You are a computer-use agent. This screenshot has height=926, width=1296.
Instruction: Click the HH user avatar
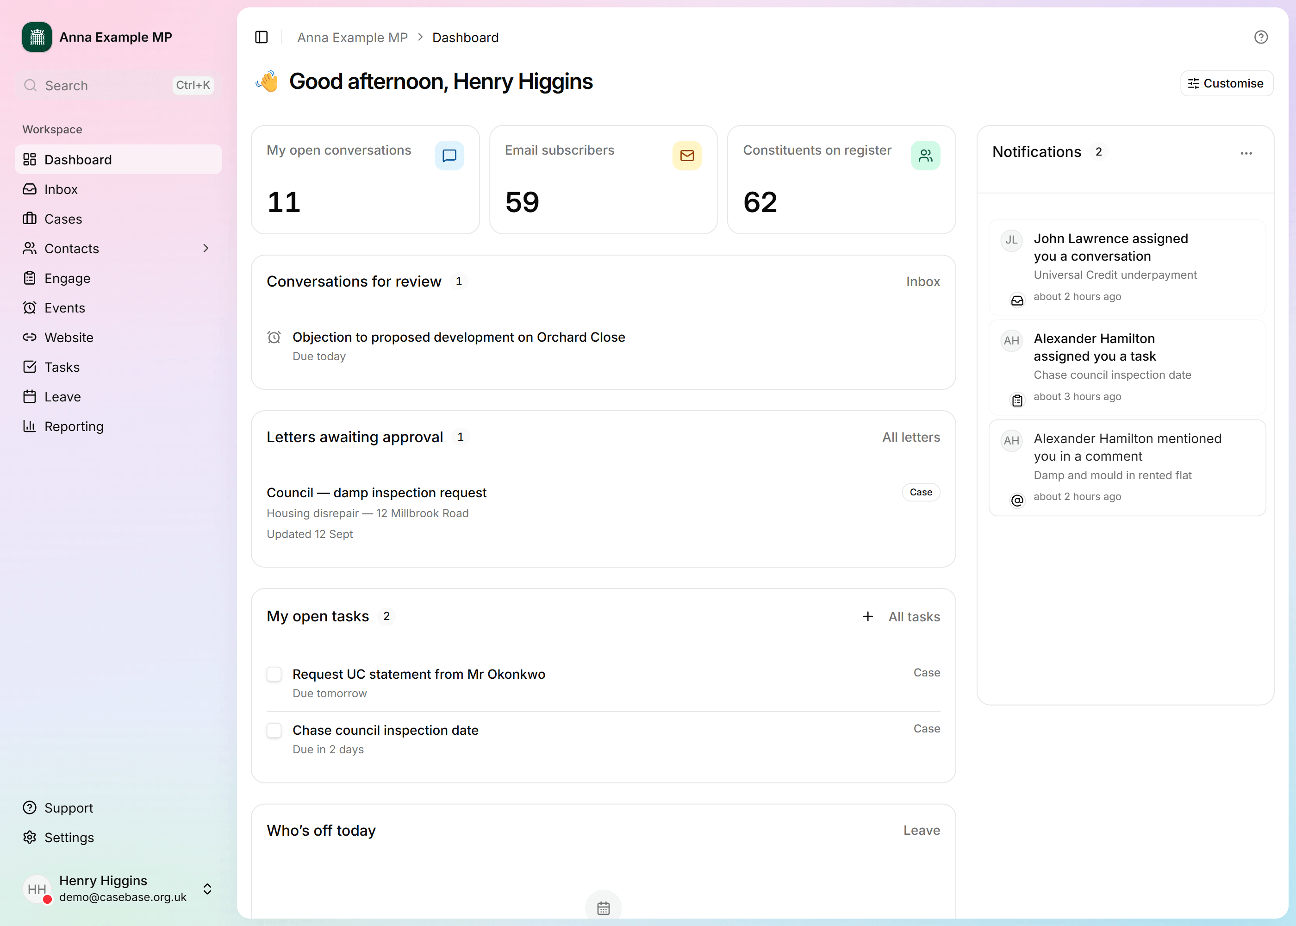click(37, 888)
